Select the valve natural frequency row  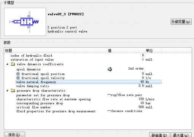point(89,82)
